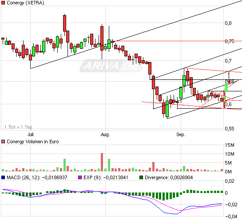Click the -0,02 MACD axis label
The image size is (242, 220).
(231, 204)
